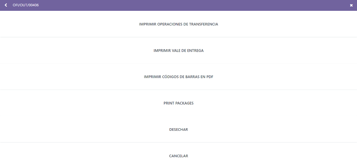This screenshot has height=168, width=357.
Task: Click the purple header bar area
Action: pos(178,5)
